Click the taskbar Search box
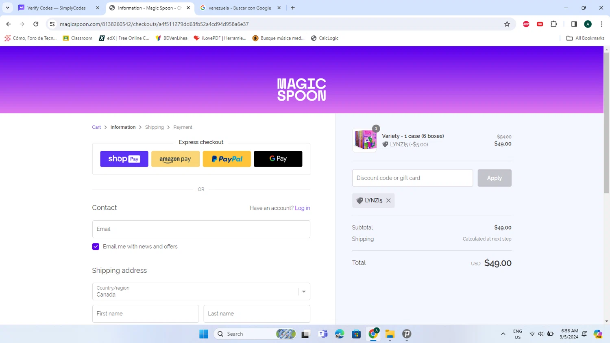The image size is (610, 343). (255, 334)
